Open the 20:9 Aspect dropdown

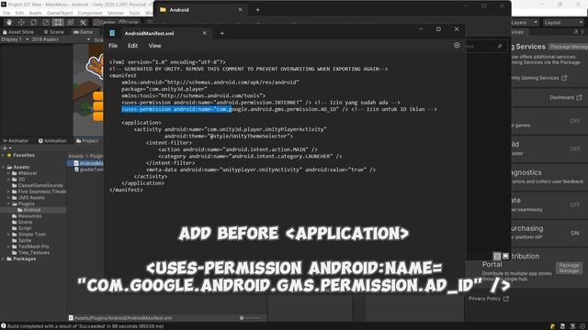click(62, 39)
